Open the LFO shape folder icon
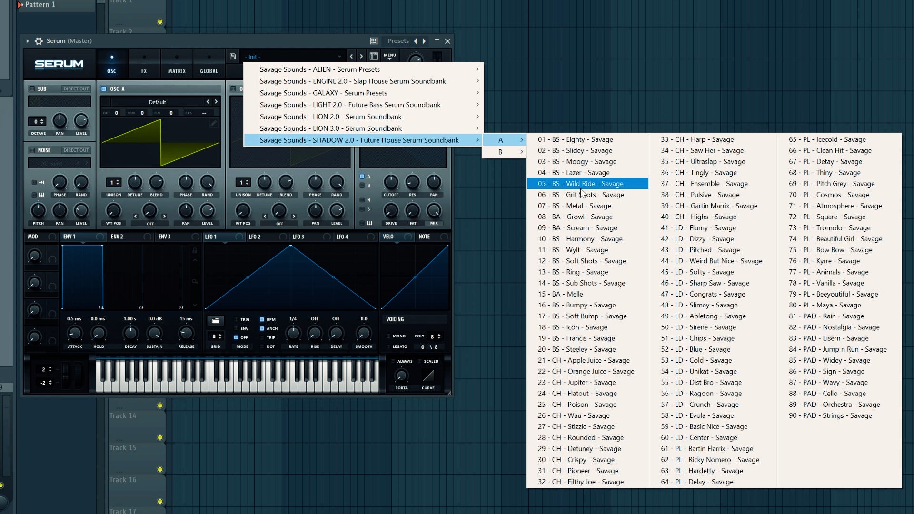The width and height of the screenshot is (914, 514). 216,321
